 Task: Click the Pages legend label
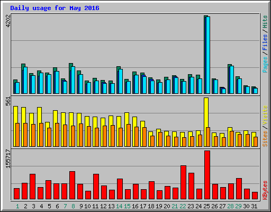coord(265,65)
